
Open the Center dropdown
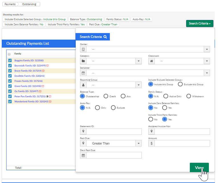[207, 49]
